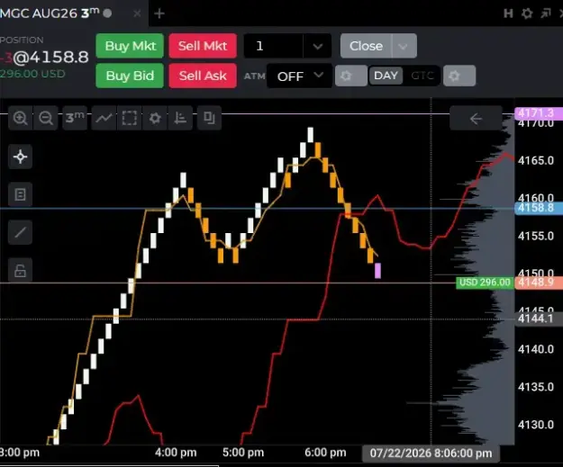
Task: Click the Sell Ask button
Action: pyautogui.click(x=203, y=76)
